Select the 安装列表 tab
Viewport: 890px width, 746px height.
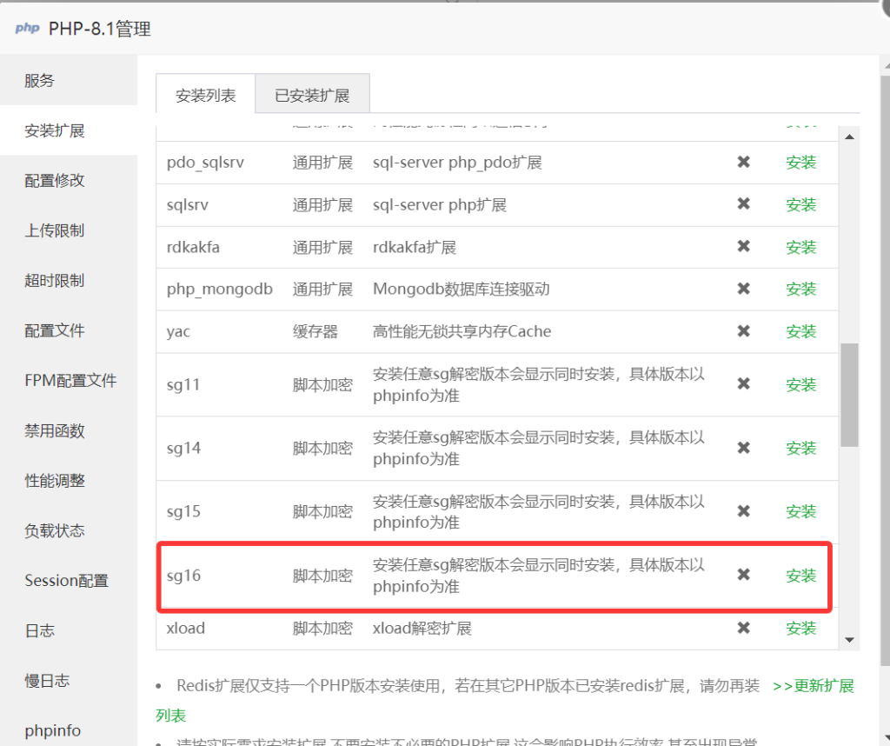[206, 95]
